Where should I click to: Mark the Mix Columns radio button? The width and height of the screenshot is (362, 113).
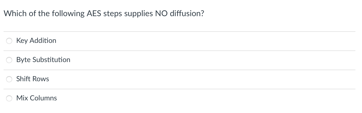click(9, 98)
